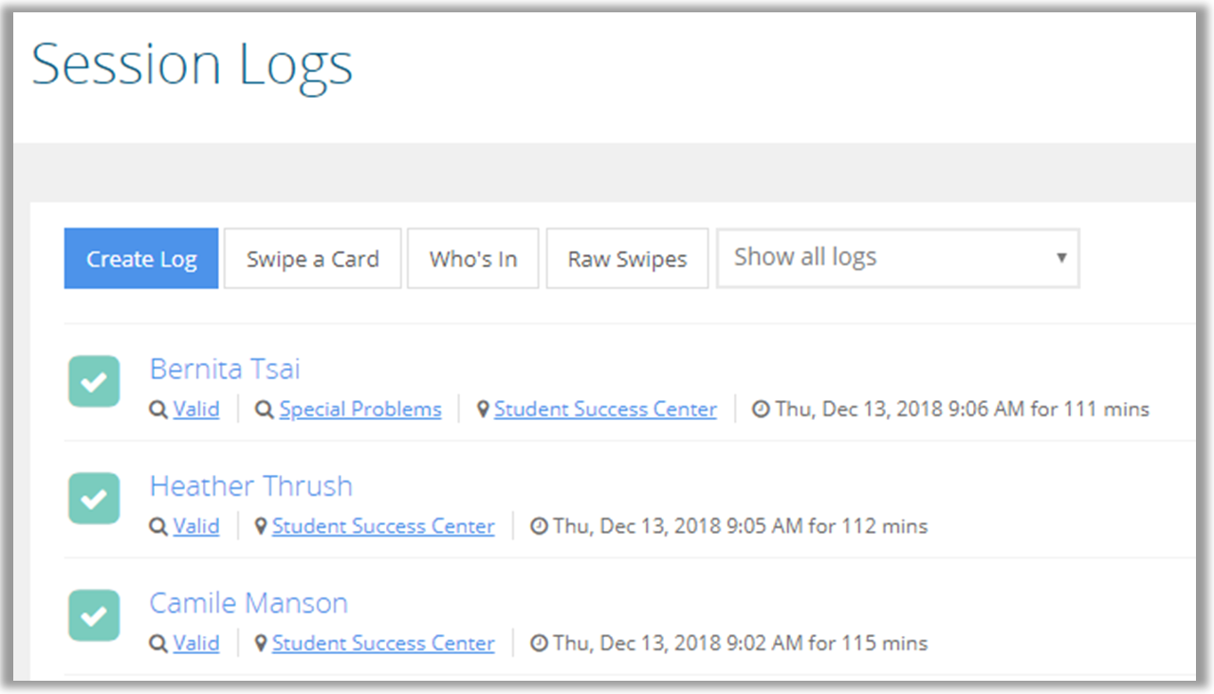Screen dimensions: 1214x694
Task: Follow the Special Problems link
Action: [x=360, y=410]
